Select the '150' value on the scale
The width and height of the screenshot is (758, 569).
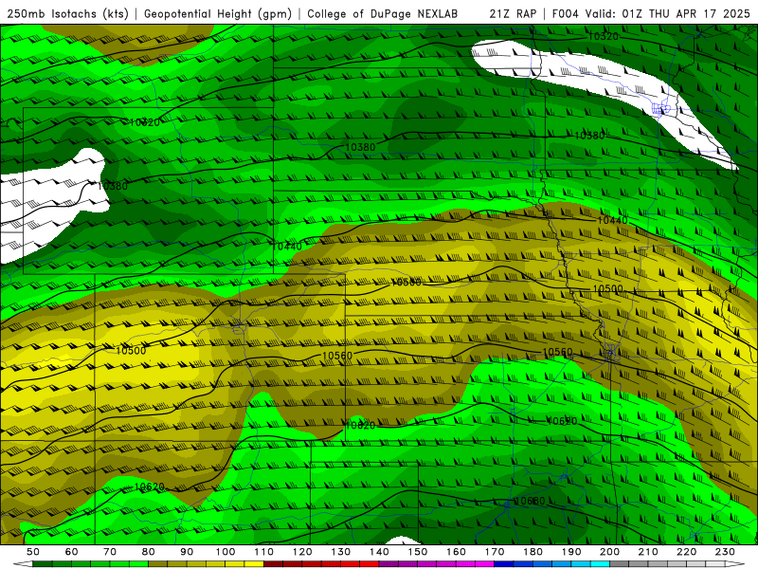click(x=418, y=552)
